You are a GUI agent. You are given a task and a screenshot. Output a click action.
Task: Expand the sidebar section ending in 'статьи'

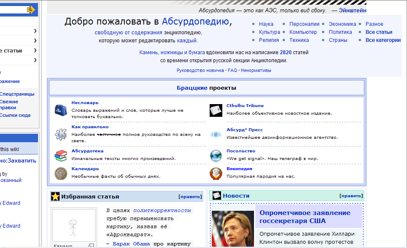pos(35,51)
